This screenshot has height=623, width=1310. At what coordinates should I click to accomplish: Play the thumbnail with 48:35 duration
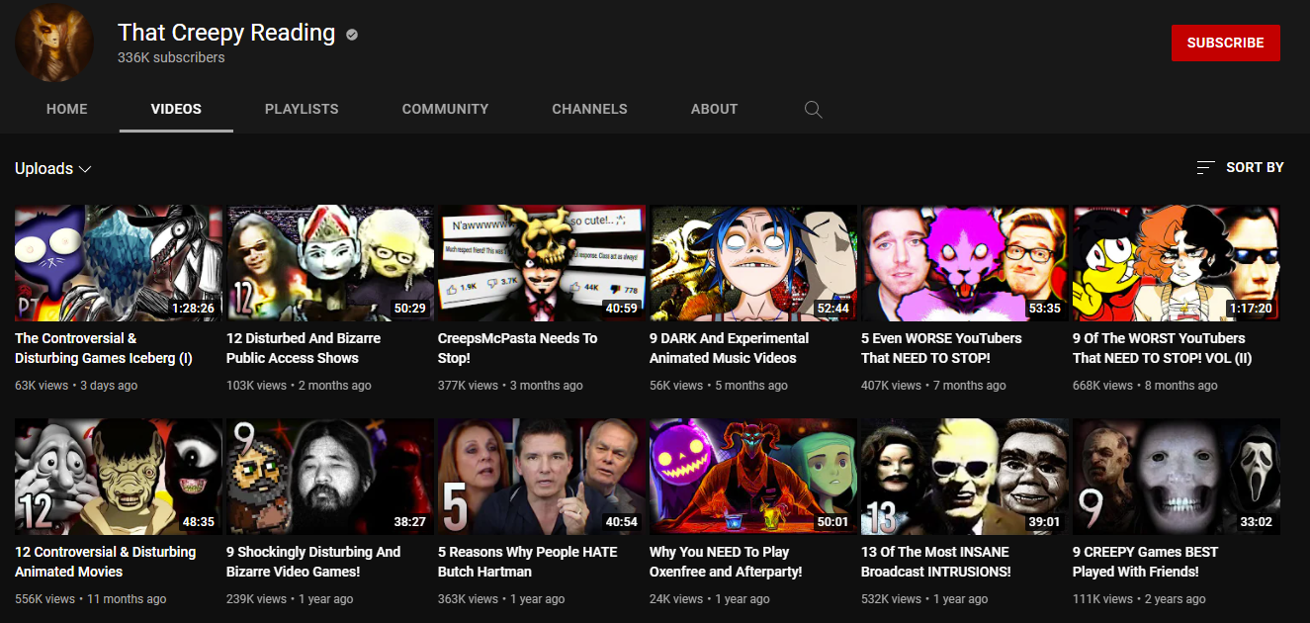click(119, 478)
